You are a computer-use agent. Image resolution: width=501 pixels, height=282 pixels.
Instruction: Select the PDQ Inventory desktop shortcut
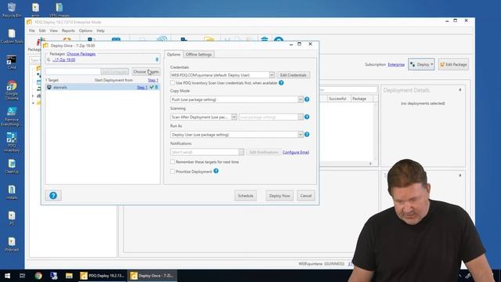(x=12, y=143)
